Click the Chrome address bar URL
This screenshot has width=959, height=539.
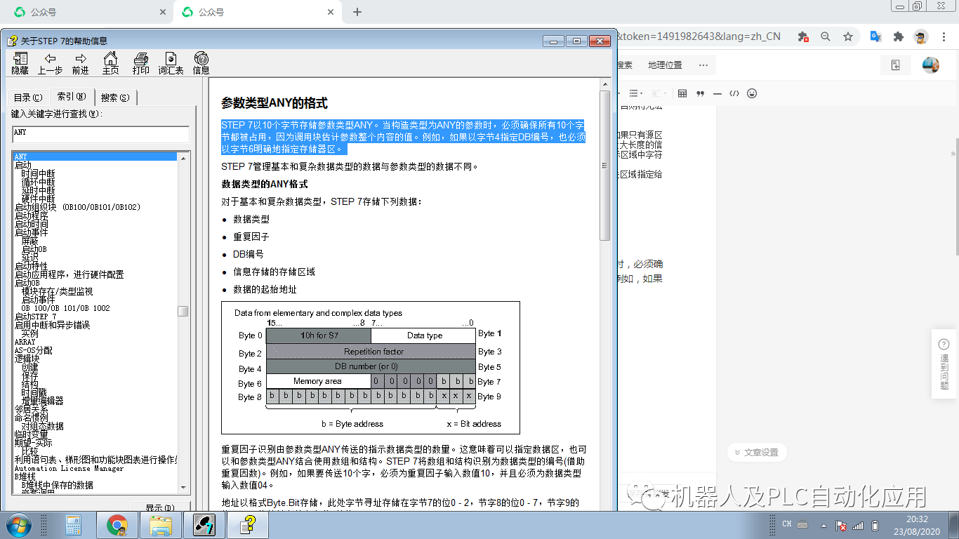point(698,36)
